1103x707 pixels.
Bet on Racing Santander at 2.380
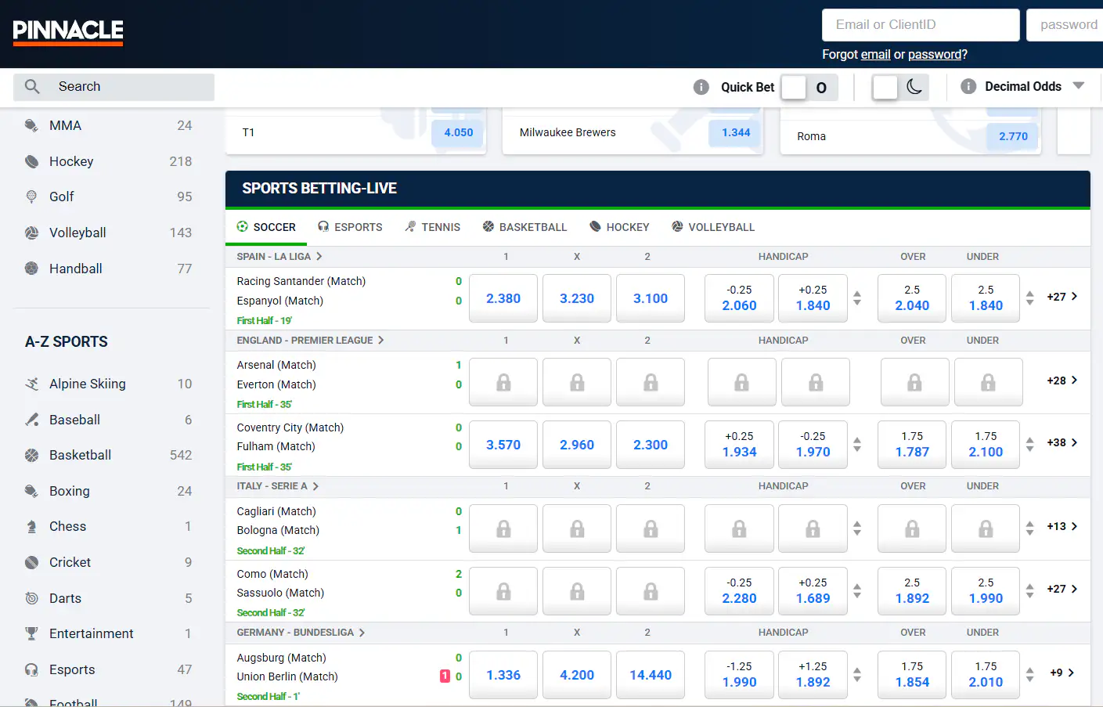tap(503, 298)
